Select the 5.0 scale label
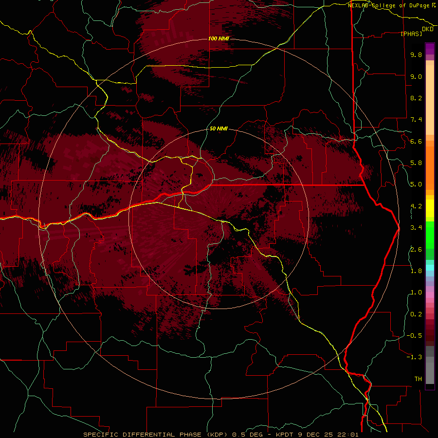 416,184
